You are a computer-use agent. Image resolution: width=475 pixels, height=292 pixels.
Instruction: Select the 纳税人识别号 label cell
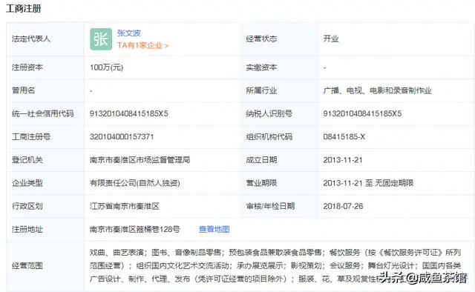(x=279, y=114)
